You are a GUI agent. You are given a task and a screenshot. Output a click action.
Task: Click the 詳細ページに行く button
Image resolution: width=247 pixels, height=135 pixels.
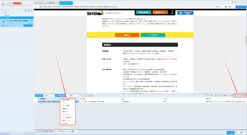[x=227, y=96]
